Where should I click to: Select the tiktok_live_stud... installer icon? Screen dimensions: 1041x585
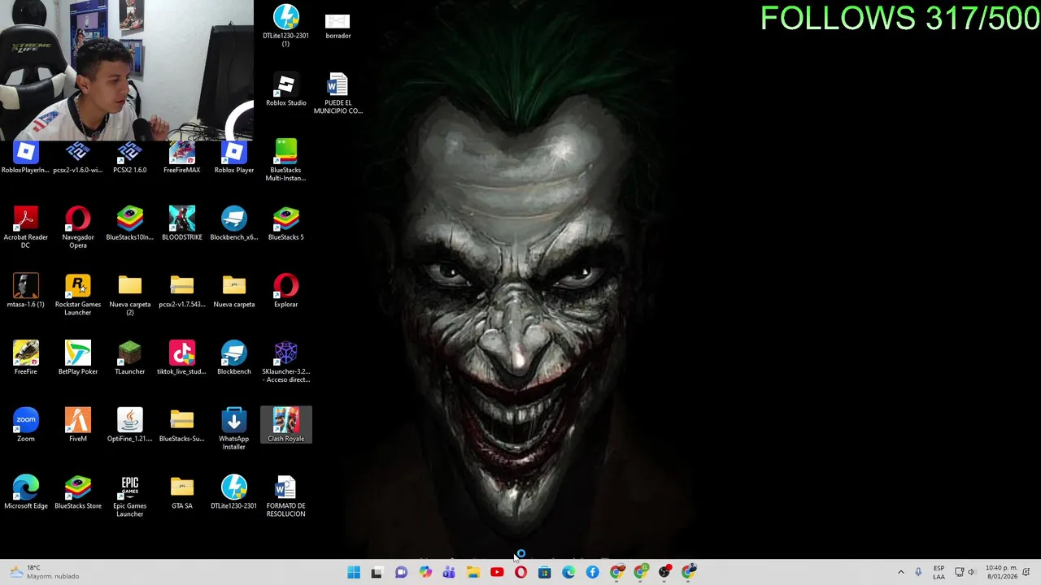pos(182,359)
